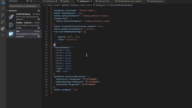The image size is (192, 108).
Task: Open the Run and Debug view
Action: coord(3,22)
